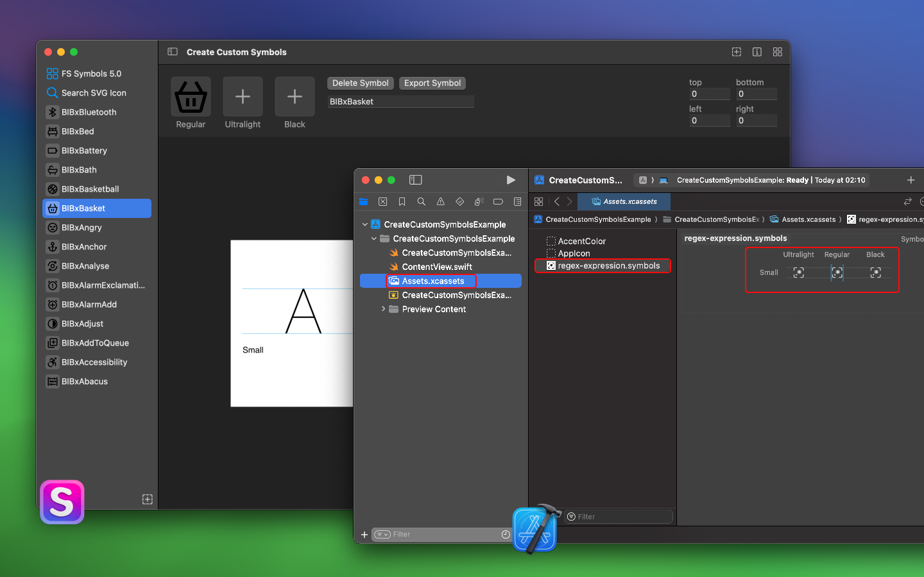Add an Ultralight symbol variant

click(x=243, y=97)
